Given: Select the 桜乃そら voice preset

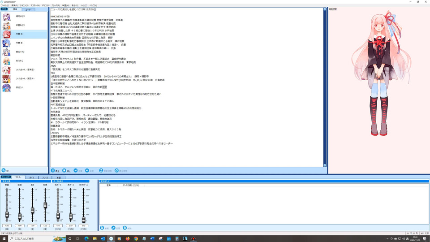Looking at the screenshot, I should [x=24, y=61].
